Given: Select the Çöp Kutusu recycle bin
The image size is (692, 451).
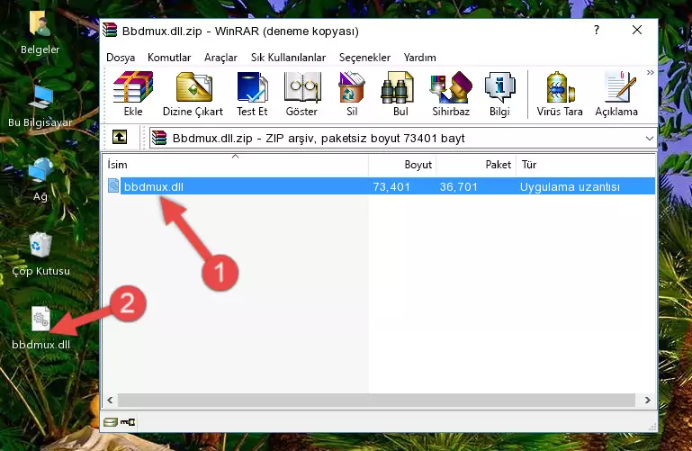Looking at the screenshot, I should pos(40,254).
